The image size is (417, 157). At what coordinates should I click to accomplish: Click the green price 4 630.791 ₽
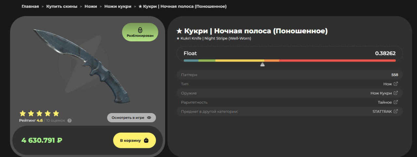pyautogui.click(x=42, y=140)
